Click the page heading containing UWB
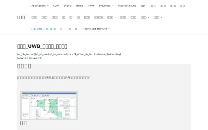 [x=42, y=46]
